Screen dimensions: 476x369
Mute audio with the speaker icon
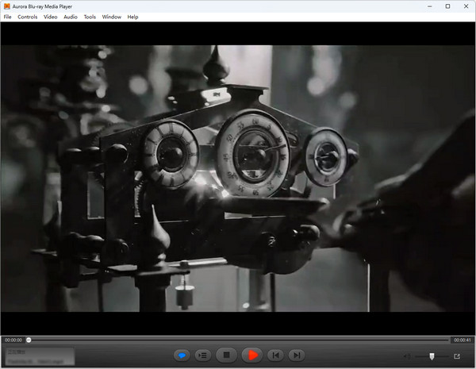pyautogui.click(x=407, y=356)
